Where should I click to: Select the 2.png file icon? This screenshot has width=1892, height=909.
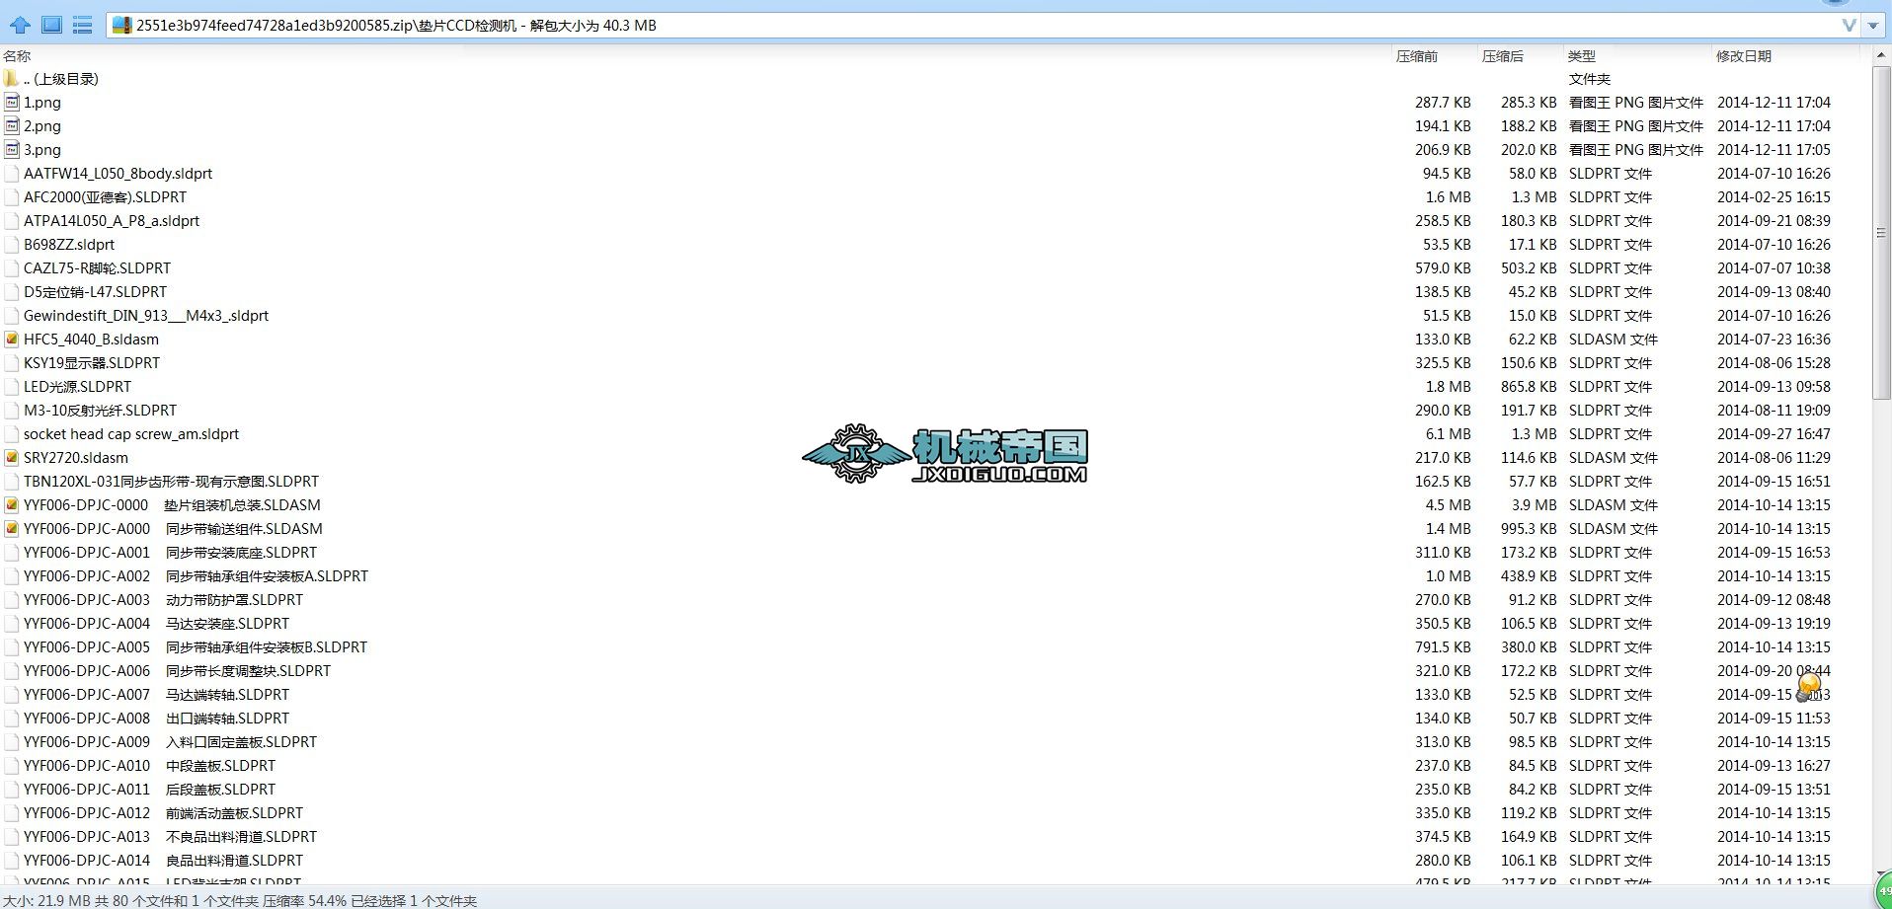tap(12, 126)
